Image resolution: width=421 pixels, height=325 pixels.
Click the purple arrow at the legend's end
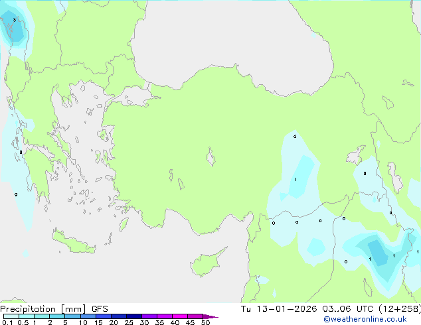(x=210, y=316)
